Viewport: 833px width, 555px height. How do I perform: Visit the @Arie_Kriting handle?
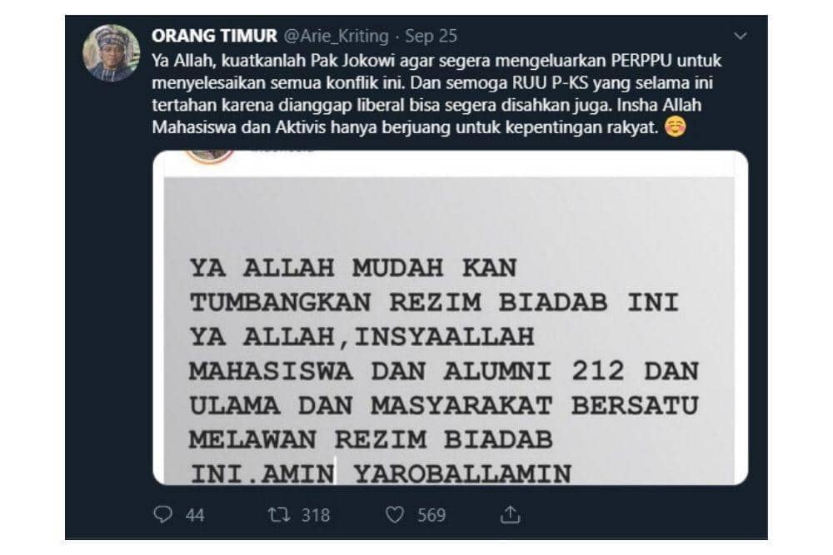tap(337, 36)
